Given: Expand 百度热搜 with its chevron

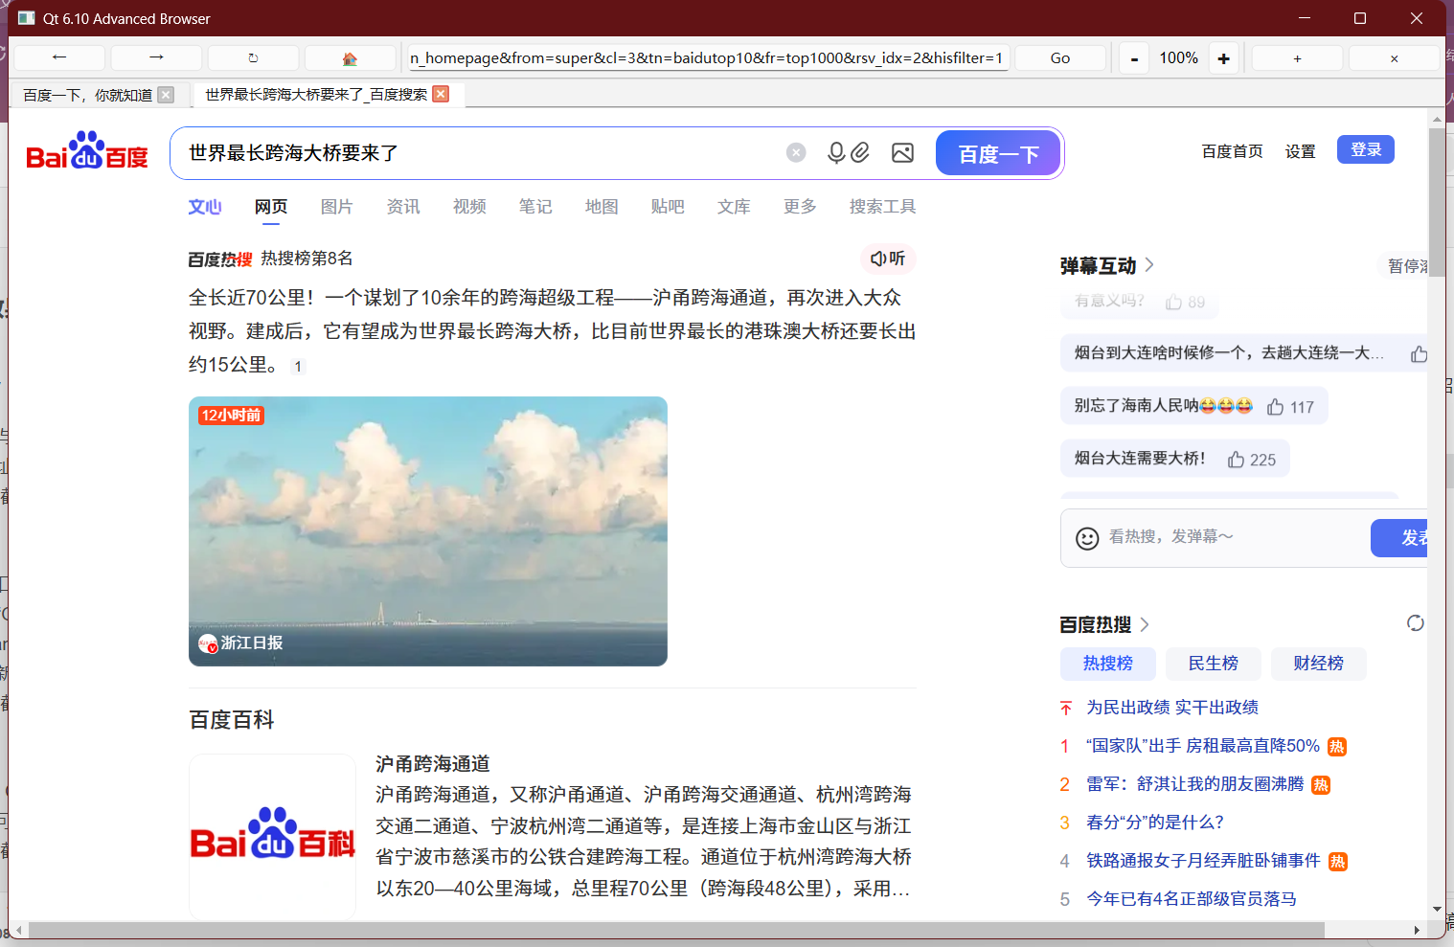Looking at the screenshot, I should click(x=1145, y=624).
